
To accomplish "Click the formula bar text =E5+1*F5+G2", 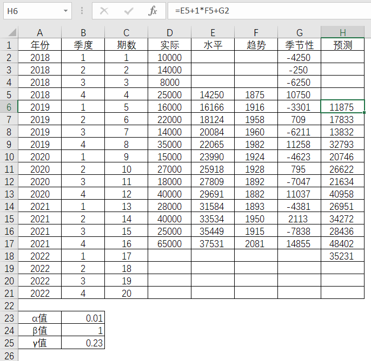I will 202,11.
